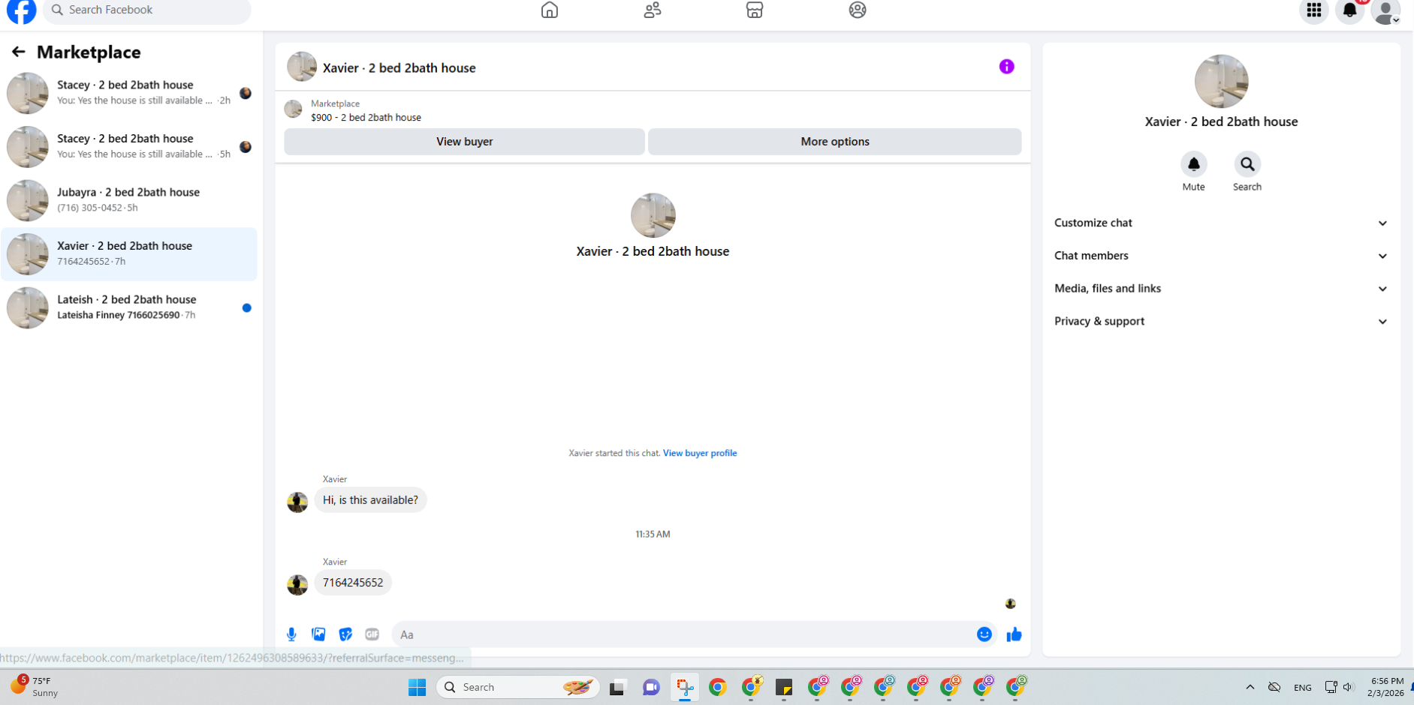1414x705 pixels.
Task: Click the Windows taskbar Search box
Action: (518, 687)
